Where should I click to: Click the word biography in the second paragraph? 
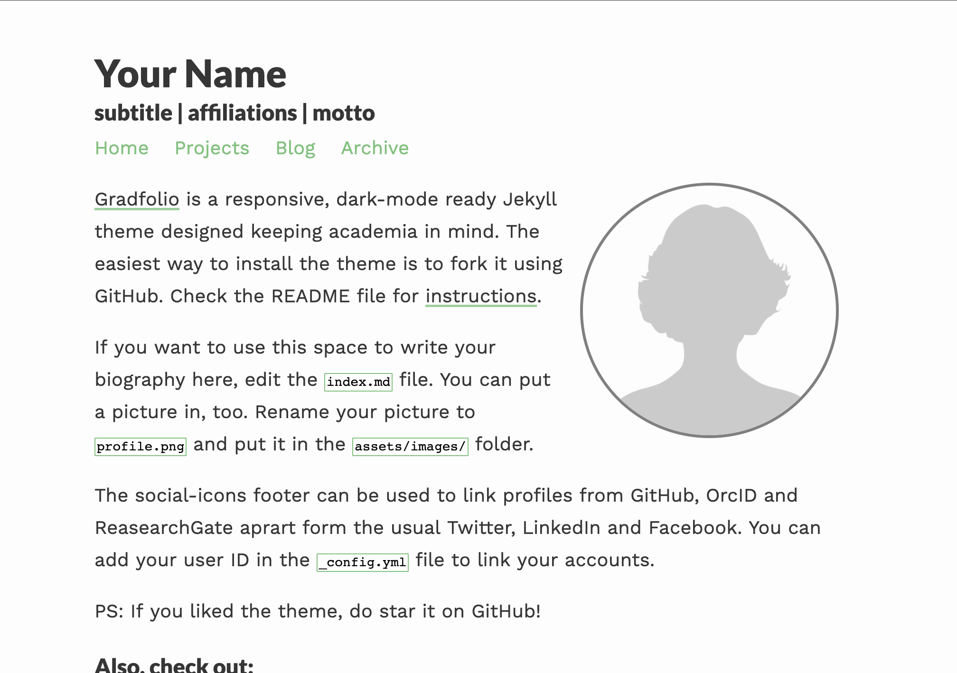click(x=140, y=380)
